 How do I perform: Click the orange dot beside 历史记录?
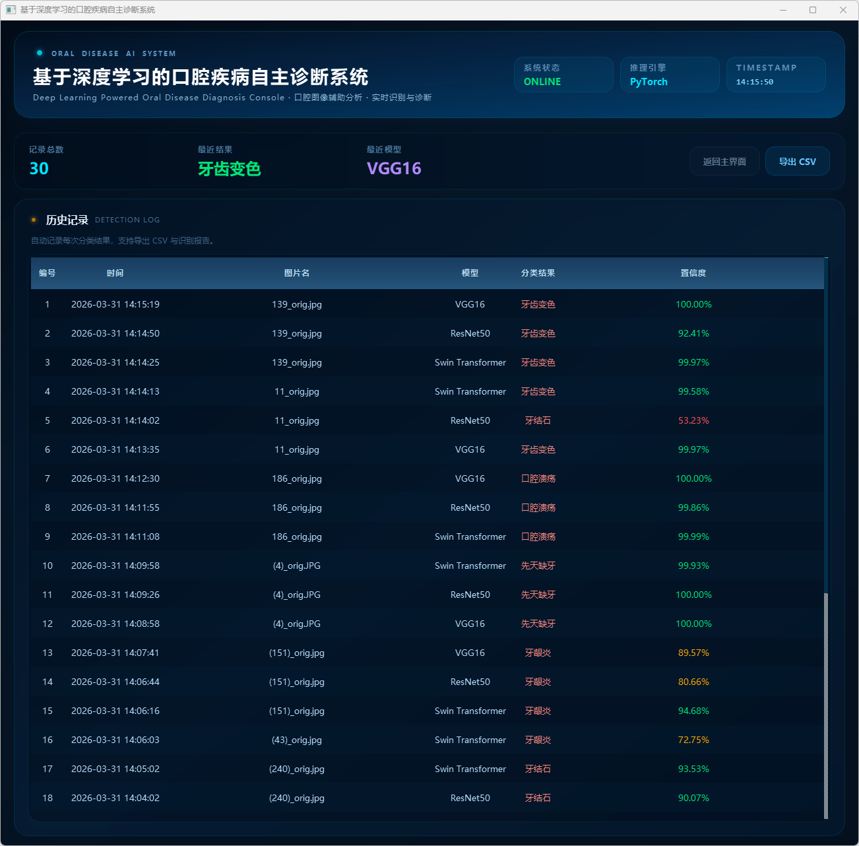[34, 220]
